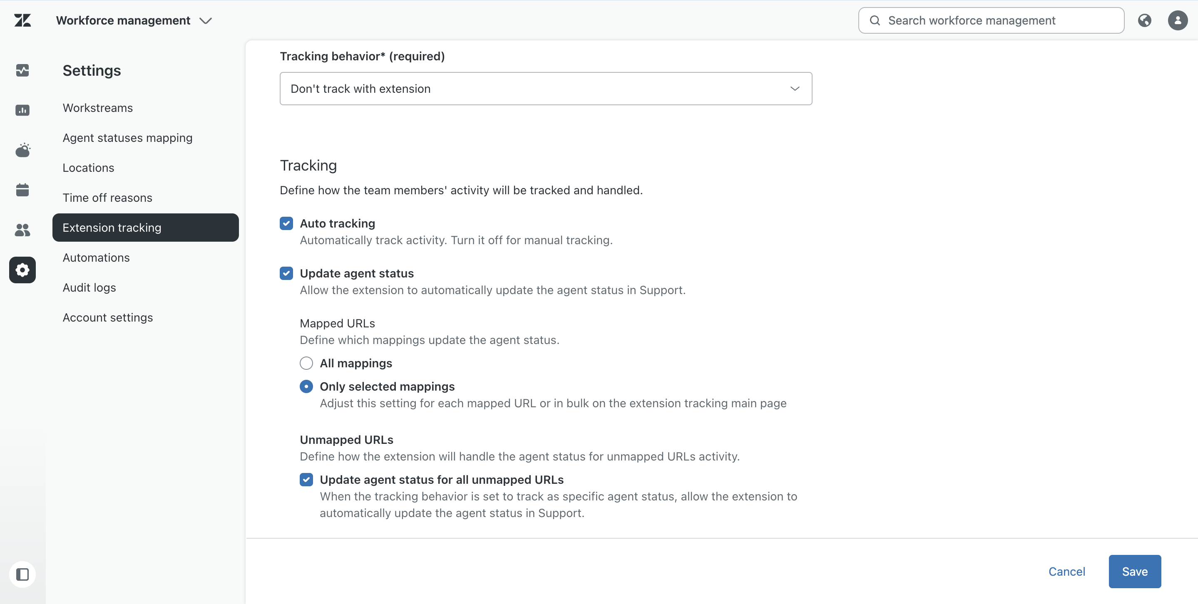Select the All mappings radio button
This screenshot has width=1198, height=604.
(306, 363)
